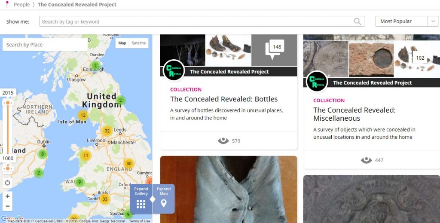Click the People breadcrumb link
The image size is (440, 223).
21,4
